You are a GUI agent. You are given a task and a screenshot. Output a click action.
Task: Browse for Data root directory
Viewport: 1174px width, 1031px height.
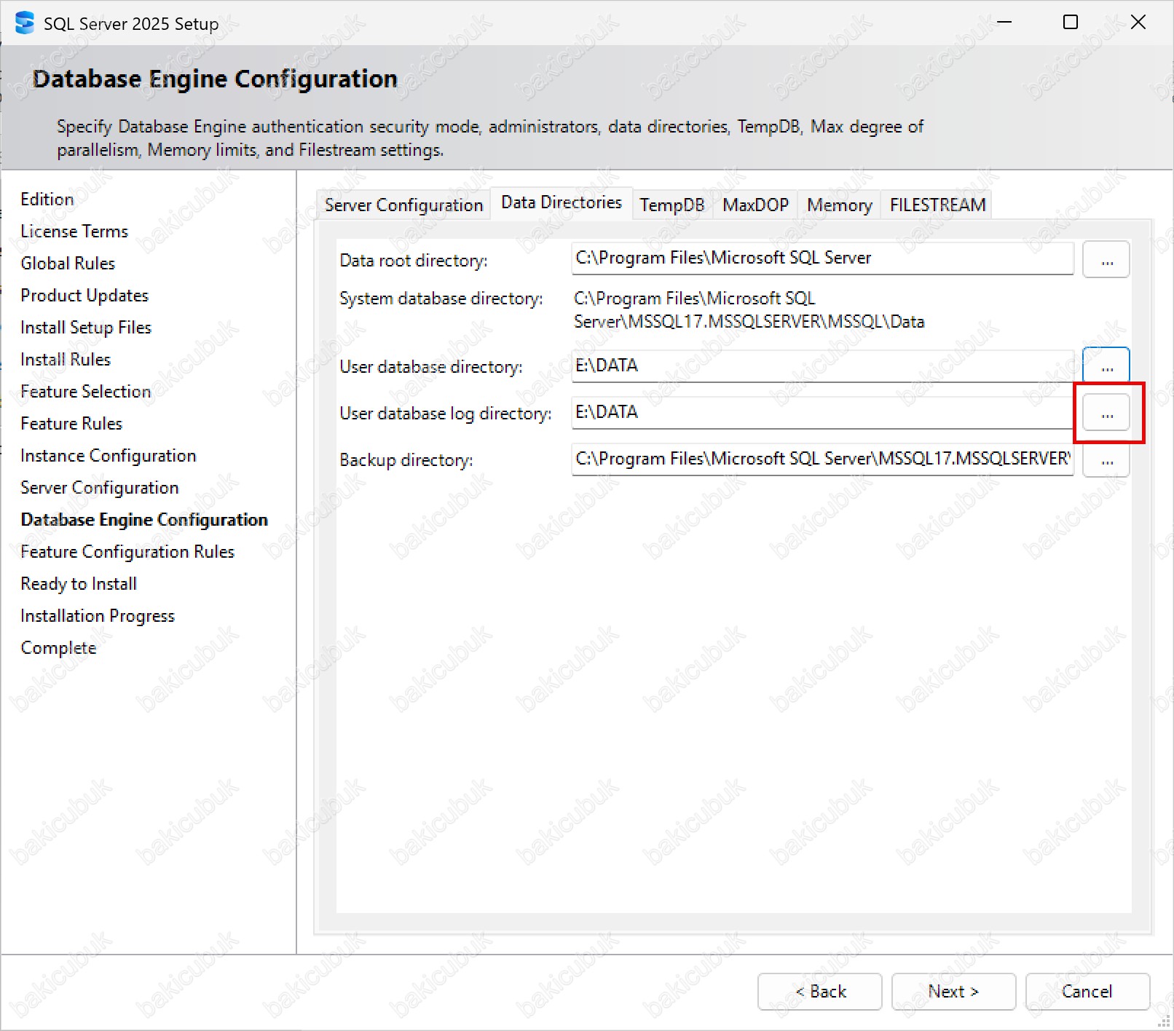click(x=1106, y=260)
